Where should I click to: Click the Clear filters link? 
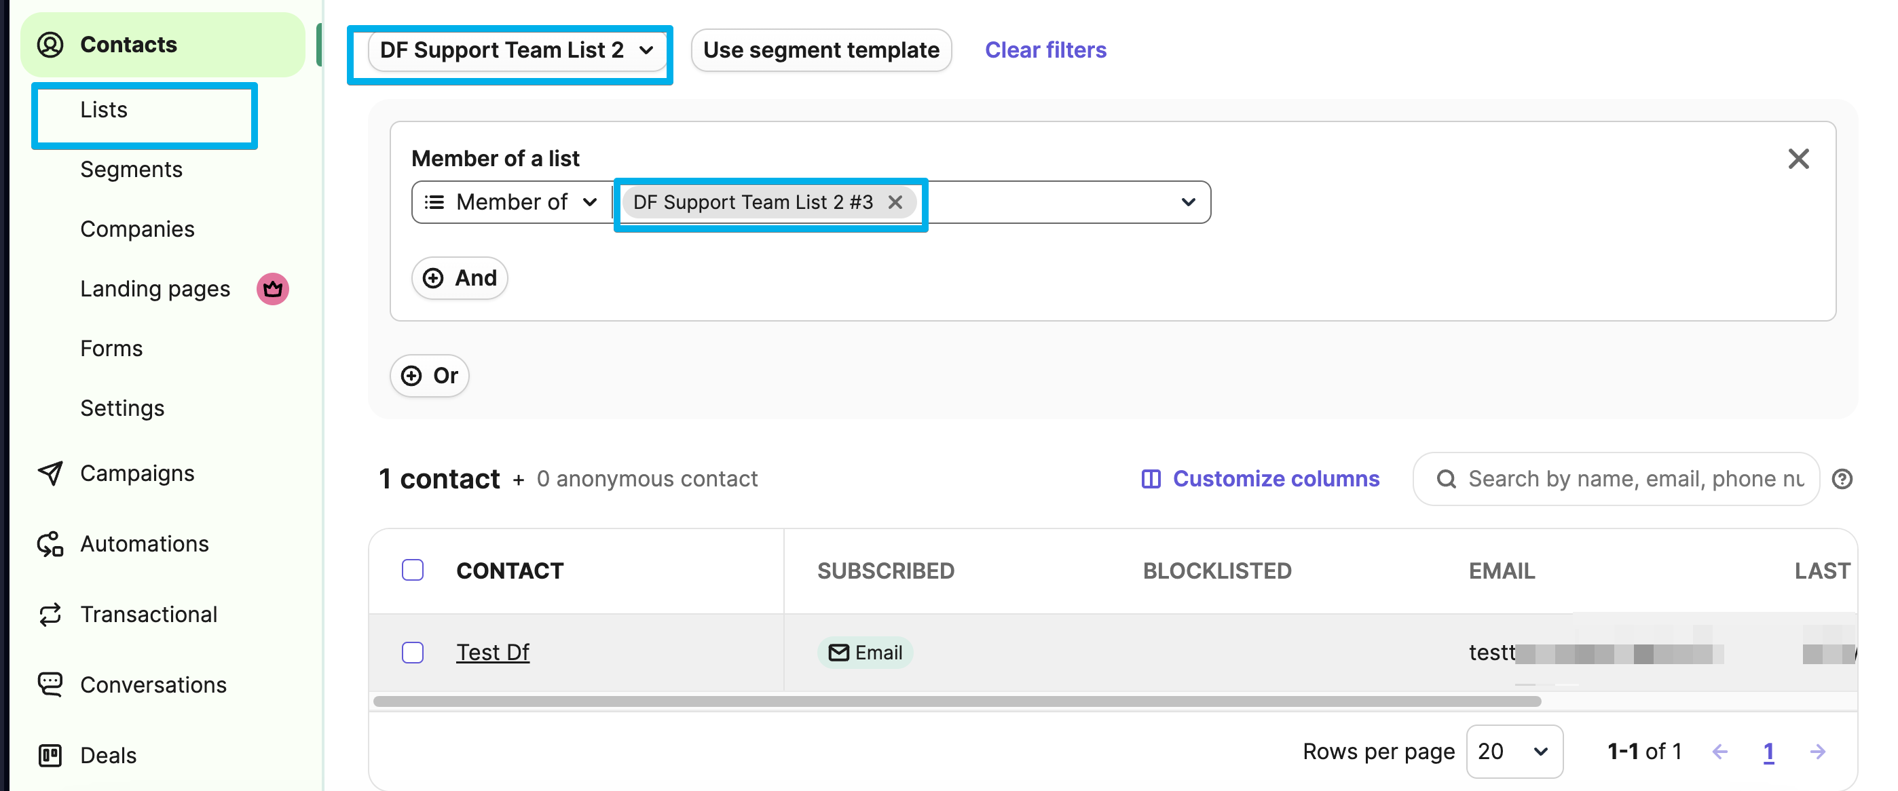click(1045, 50)
